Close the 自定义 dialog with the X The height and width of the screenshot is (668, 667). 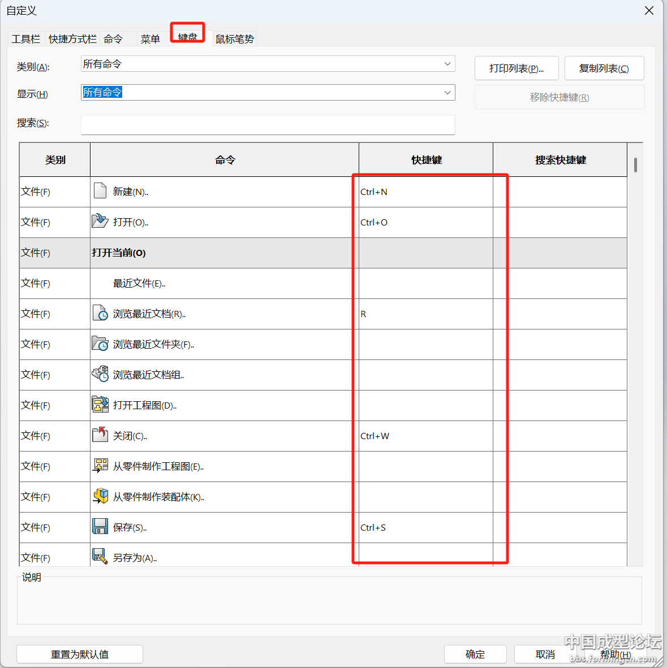[x=649, y=11]
